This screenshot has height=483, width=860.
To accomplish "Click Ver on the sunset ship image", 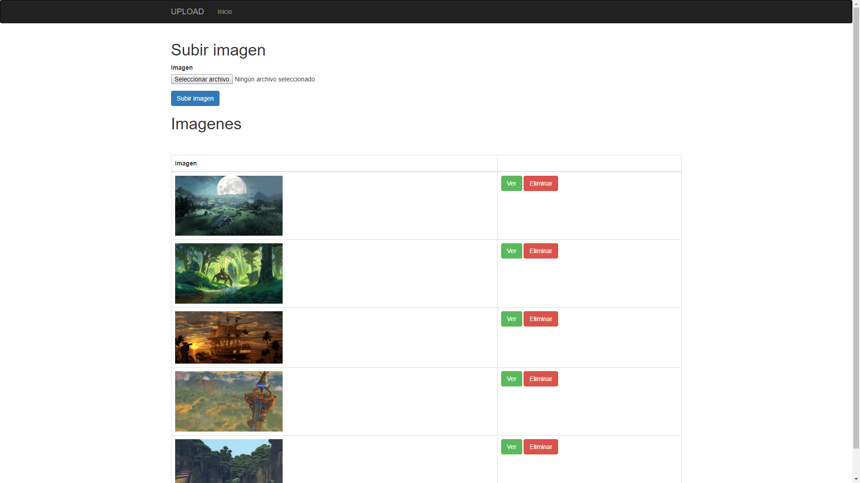I will [511, 318].
